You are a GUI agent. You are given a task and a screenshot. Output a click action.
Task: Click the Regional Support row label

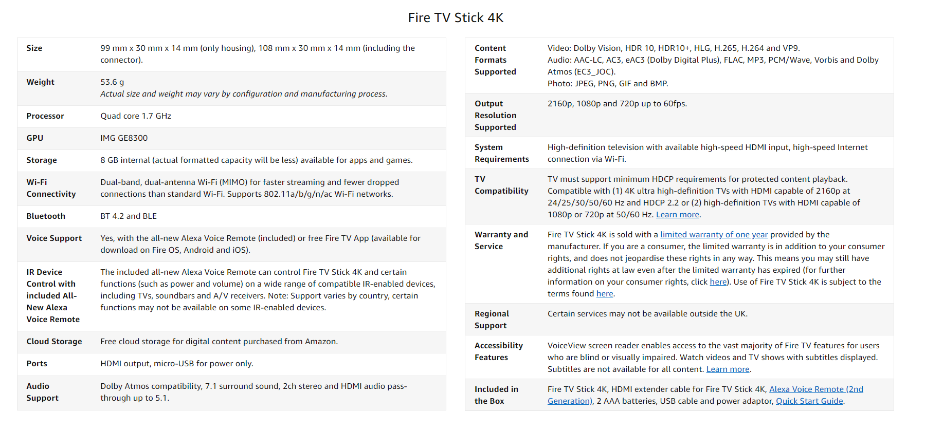pyautogui.click(x=491, y=320)
